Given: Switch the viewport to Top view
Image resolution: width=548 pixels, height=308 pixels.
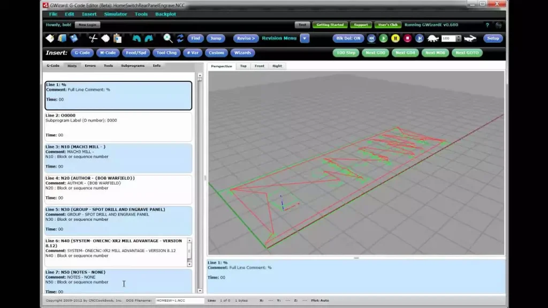Looking at the screenshot, I should 243,66.
